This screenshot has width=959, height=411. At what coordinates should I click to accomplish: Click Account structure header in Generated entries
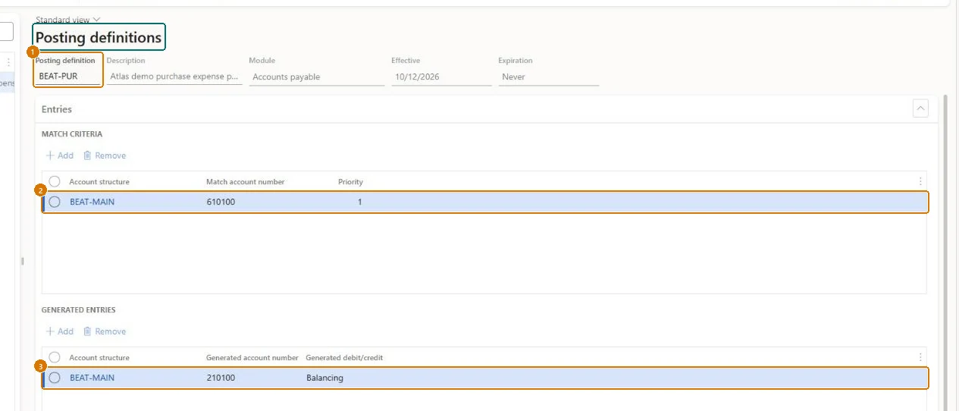pyautogui.click(x=99, y=357)
